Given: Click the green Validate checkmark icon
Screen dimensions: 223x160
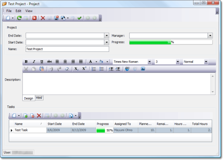Looking at the screenshot, I should point(79,18).
